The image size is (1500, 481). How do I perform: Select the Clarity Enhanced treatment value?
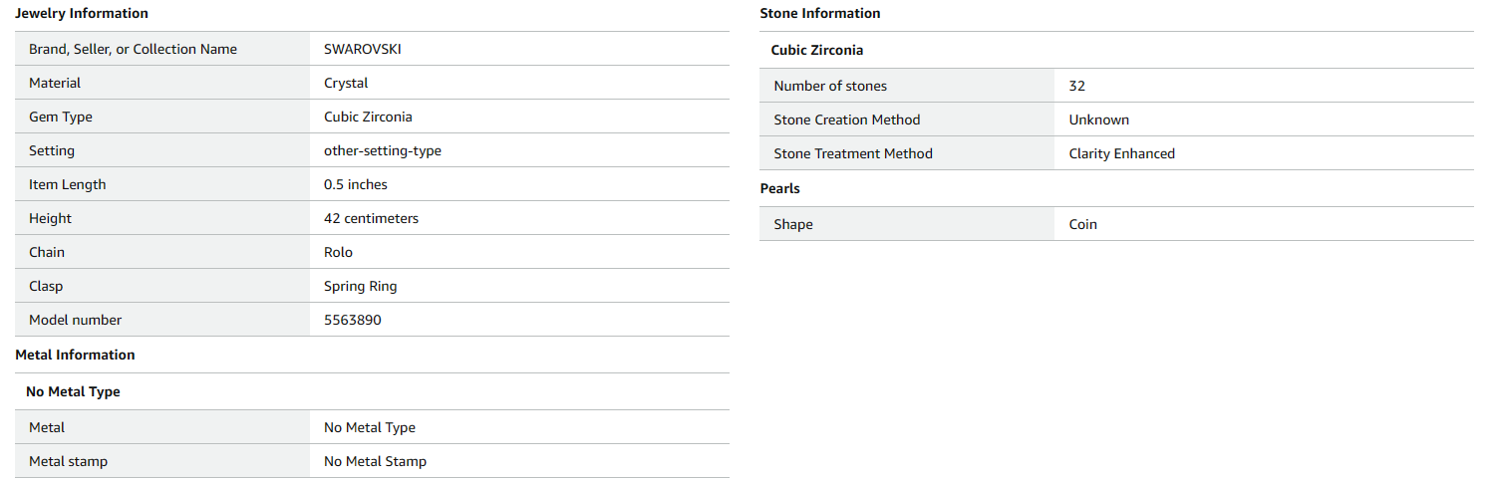tap(1121, 153)
